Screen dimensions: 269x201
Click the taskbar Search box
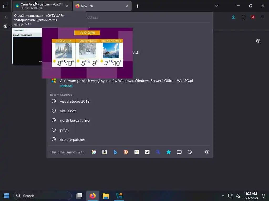pyautogui.click(x=43, y=196)
